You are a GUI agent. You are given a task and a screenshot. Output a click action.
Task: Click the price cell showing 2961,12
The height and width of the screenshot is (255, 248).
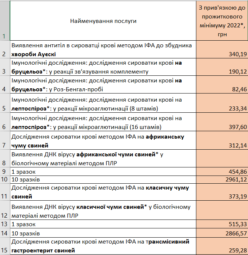coord(222,180)
